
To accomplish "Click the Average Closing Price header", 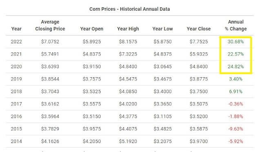I will (50, 25).
